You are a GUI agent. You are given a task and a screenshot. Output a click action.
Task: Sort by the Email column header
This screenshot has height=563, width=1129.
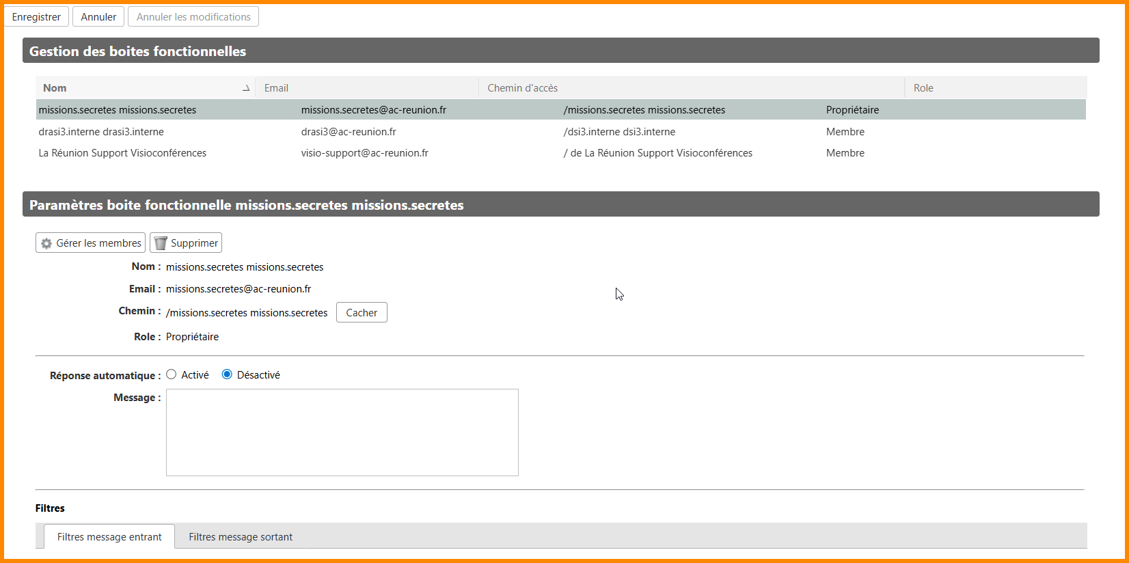coord(276,88)
